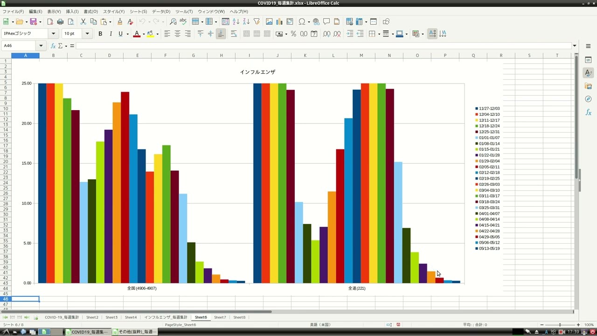Viewport: 597px width, 336px height.
Task: Expand the Name Box dropdown arrow
Action: click(41, 46)
